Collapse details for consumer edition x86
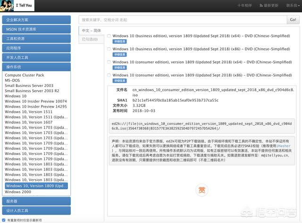 pos(119,81)
